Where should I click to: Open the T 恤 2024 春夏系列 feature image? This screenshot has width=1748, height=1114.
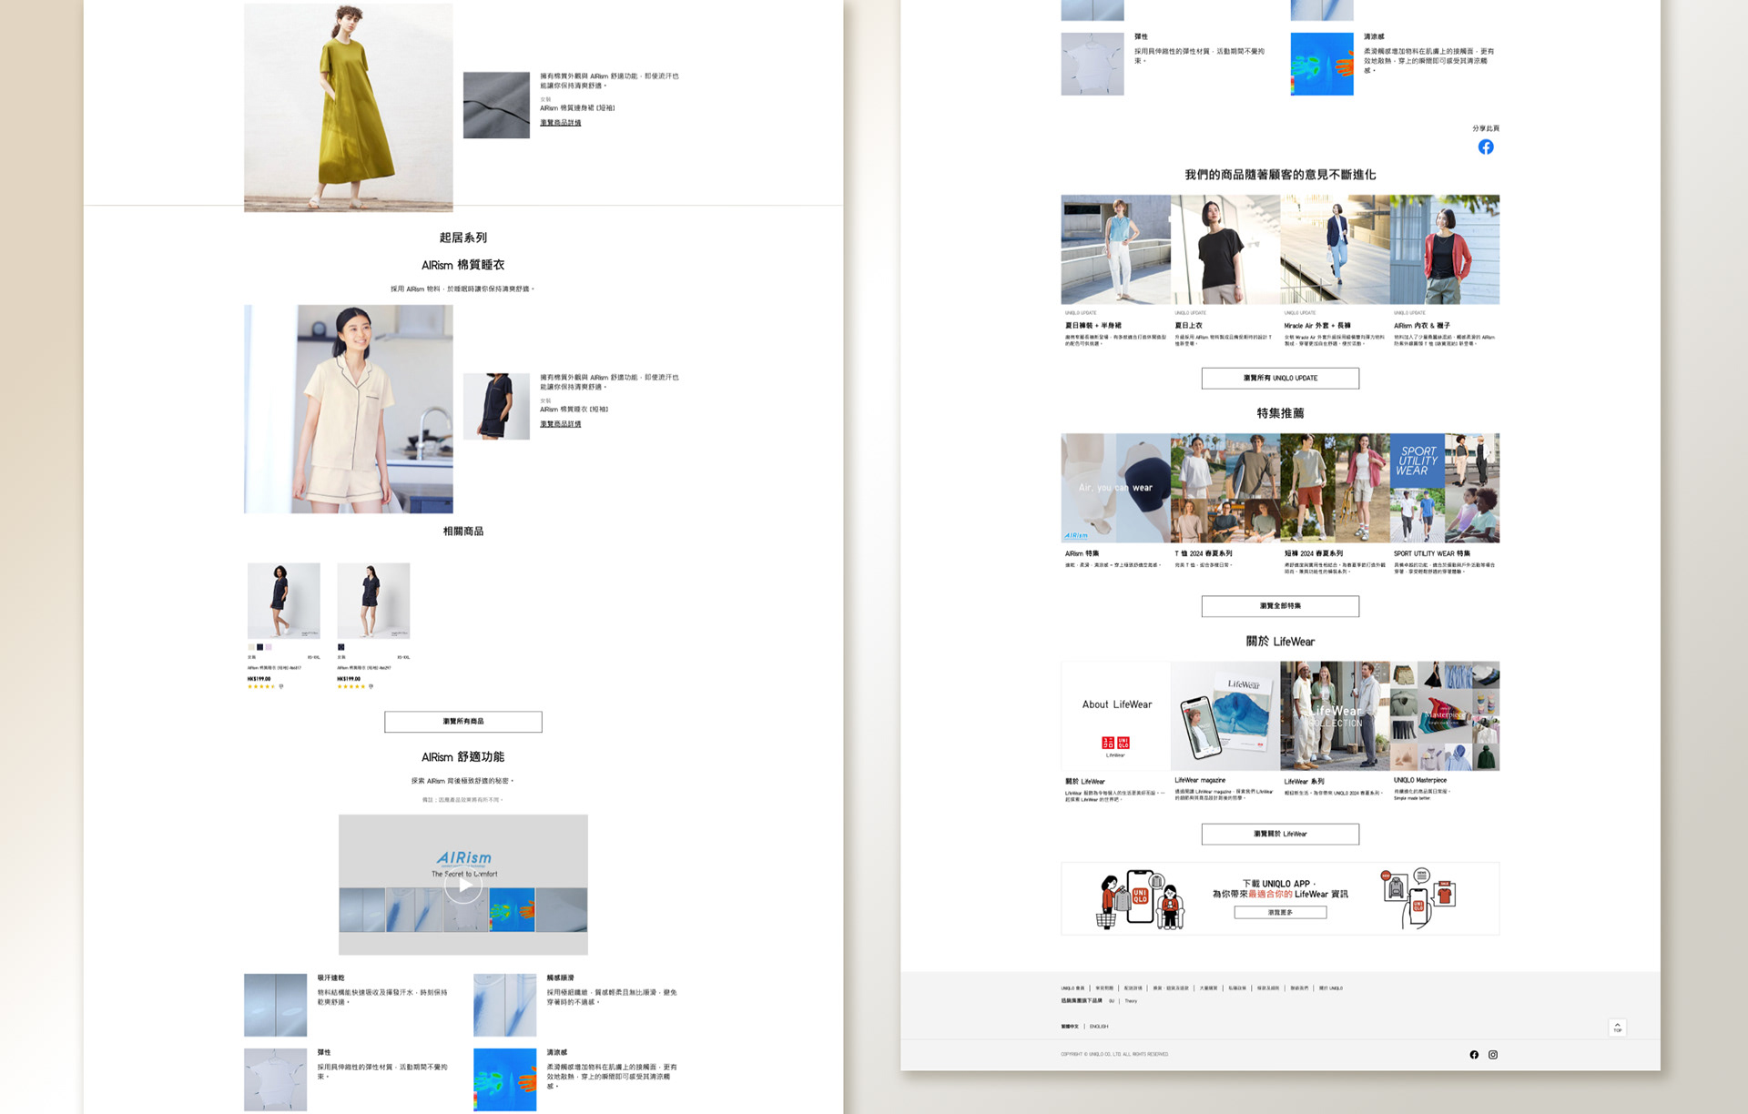[1225, 488]
